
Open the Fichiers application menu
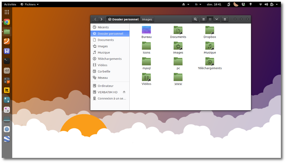click(30, 4)
